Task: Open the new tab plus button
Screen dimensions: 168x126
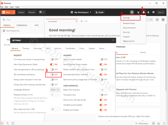Action: [82, 21]
